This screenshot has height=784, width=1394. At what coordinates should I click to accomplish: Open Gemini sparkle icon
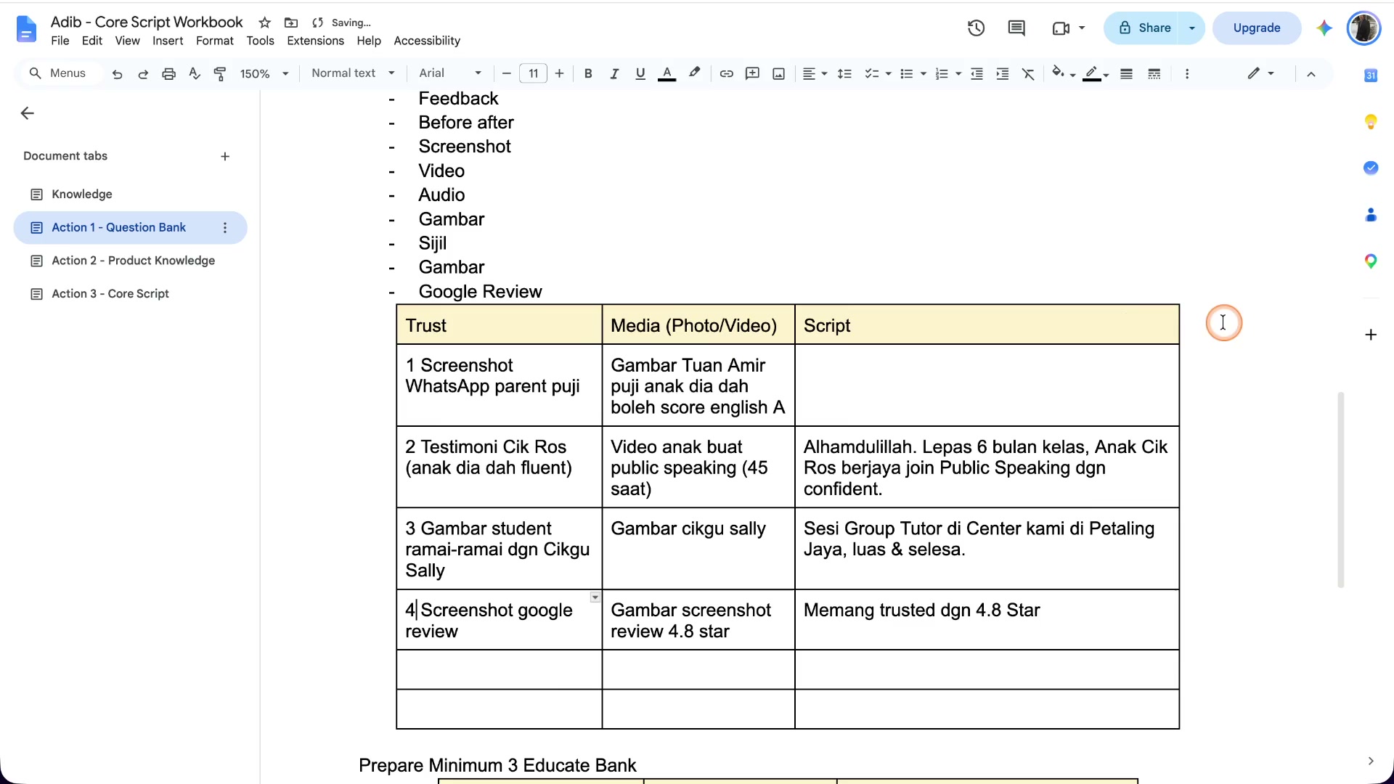pyautogui.click(x=1324, y=28)
